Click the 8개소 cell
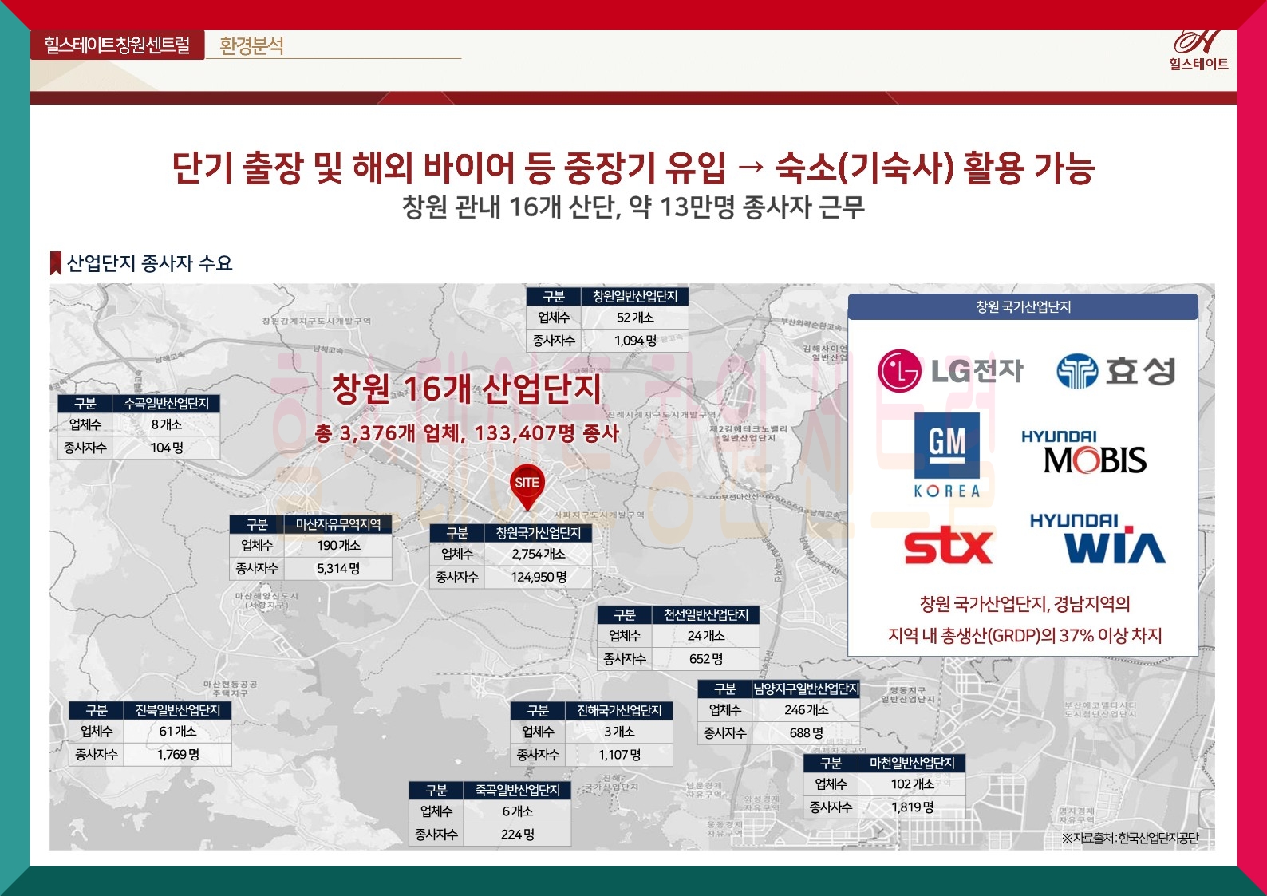 [x=166, y=425]
